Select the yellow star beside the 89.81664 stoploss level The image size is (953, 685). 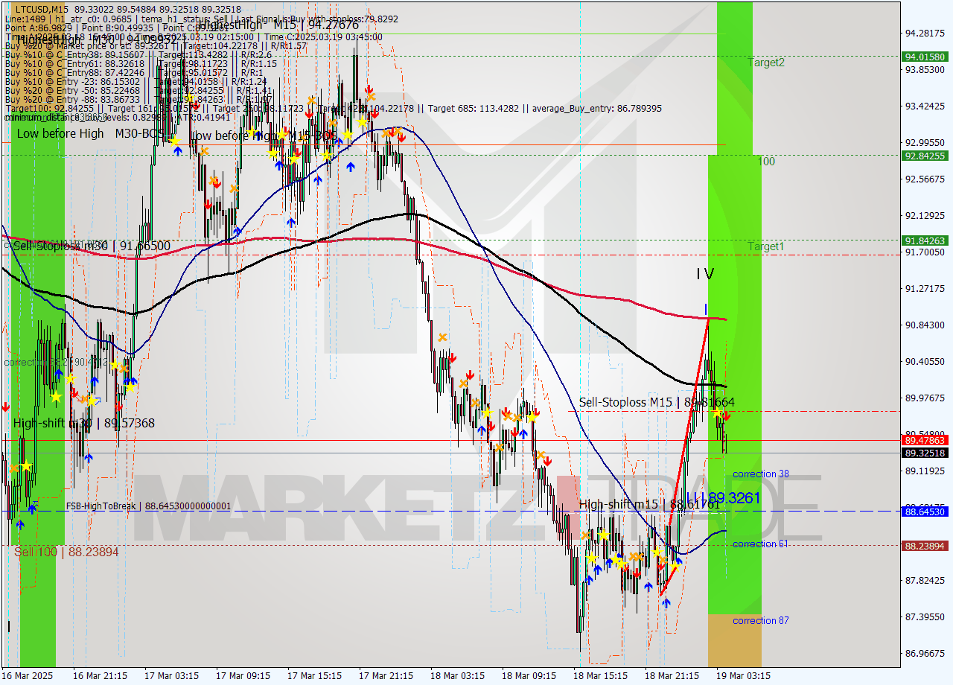click(717, 412)
